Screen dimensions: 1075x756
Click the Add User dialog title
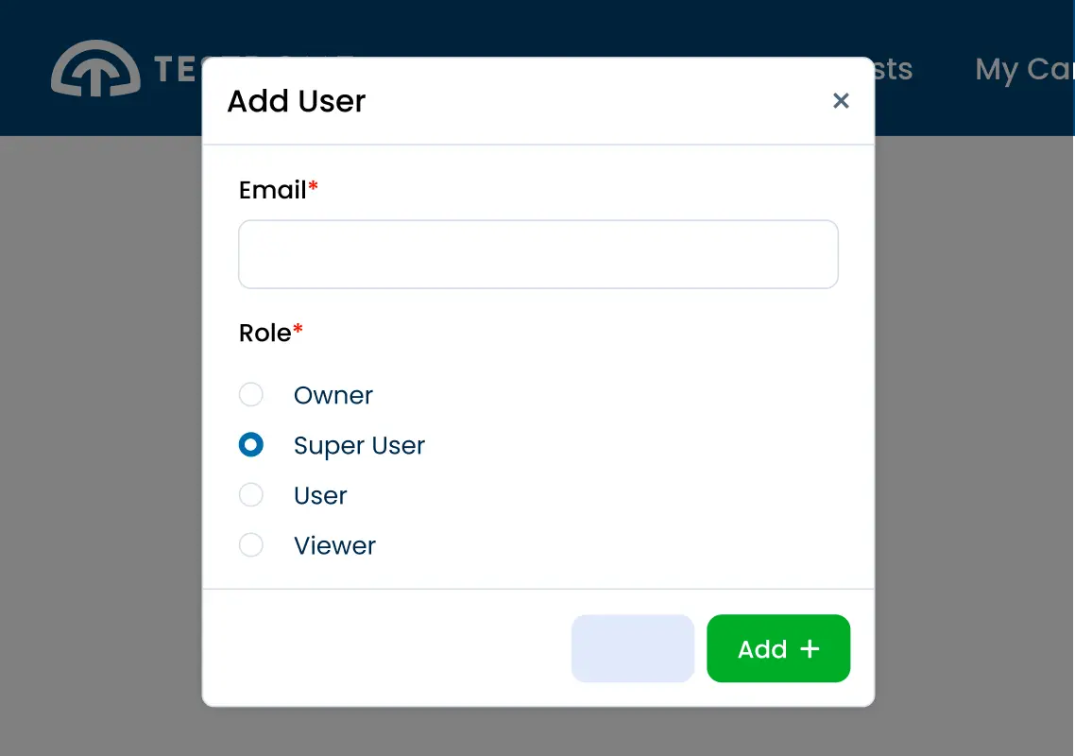tap(296, 101)
